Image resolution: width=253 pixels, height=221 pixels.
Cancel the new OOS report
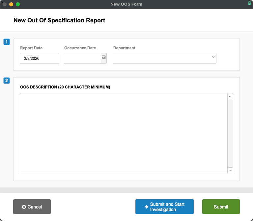32,207
